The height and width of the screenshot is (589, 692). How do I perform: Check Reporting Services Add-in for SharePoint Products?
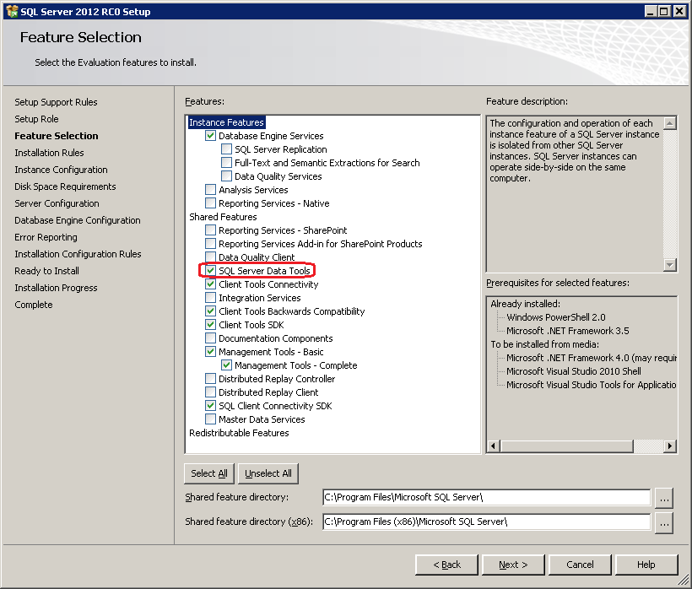(210, 244)
